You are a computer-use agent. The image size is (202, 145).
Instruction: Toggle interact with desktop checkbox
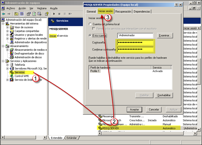coord(94,28)
